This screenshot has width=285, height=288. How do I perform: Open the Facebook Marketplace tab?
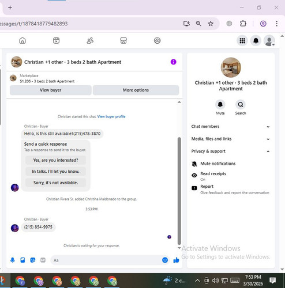tap(123, 40)
